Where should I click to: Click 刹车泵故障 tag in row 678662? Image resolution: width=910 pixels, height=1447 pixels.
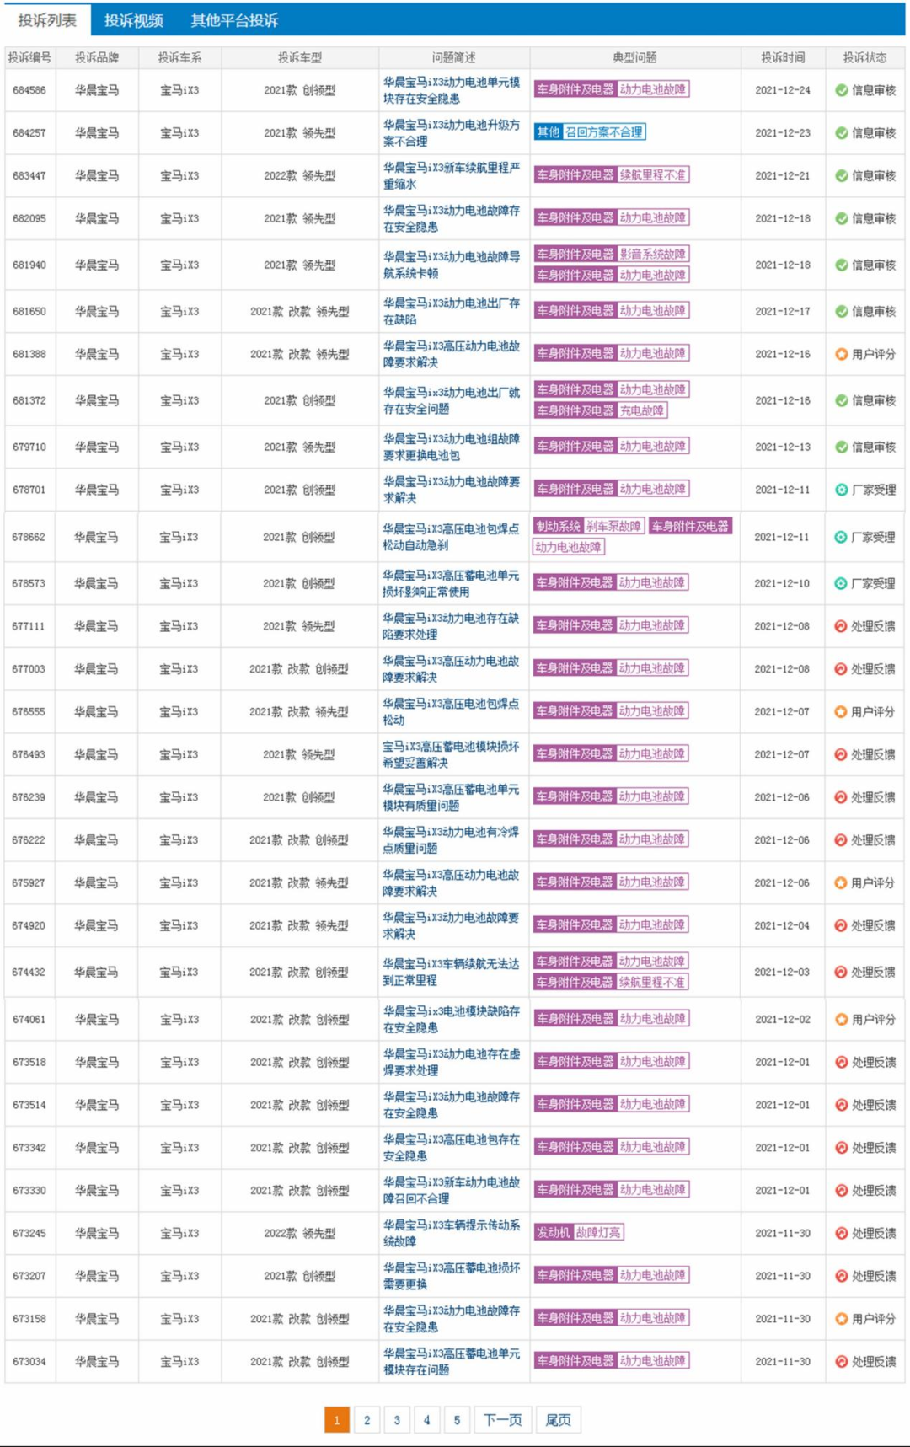(x=614, y=526)
